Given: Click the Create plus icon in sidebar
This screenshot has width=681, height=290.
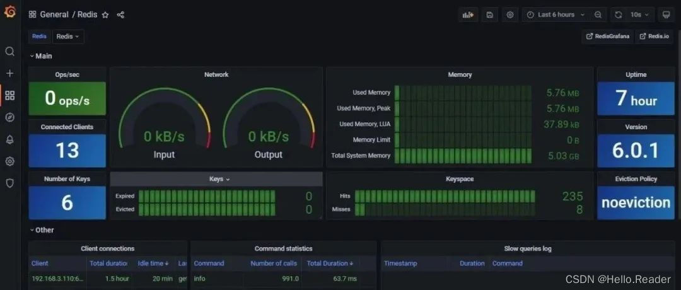Looking at the screenshot, I should [x=9, y=73].
